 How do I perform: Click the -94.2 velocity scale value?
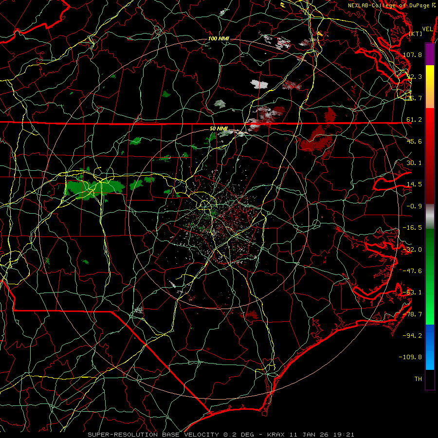412,336
